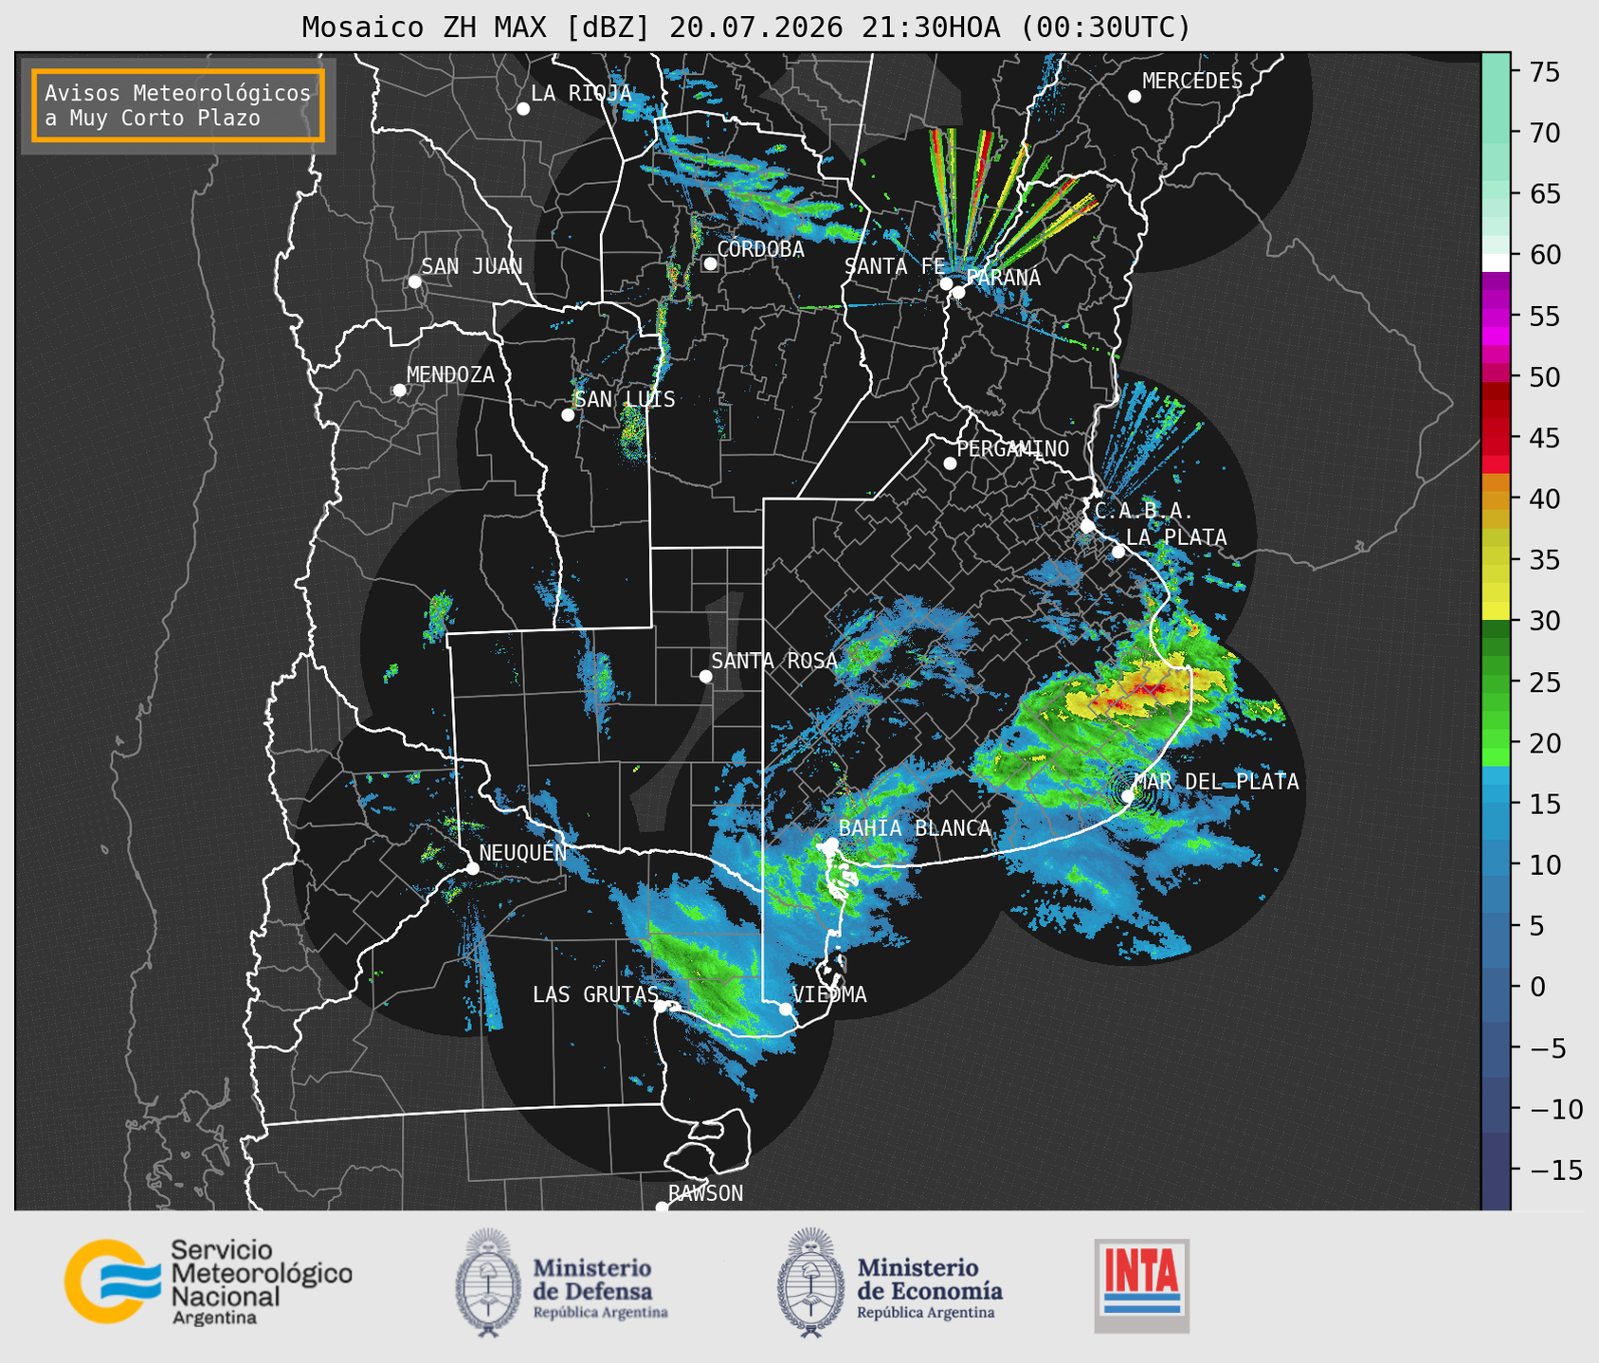Click the Bahía Blanca city marker
Screen dimensions: 1599x1363
[x=831, y=844]
